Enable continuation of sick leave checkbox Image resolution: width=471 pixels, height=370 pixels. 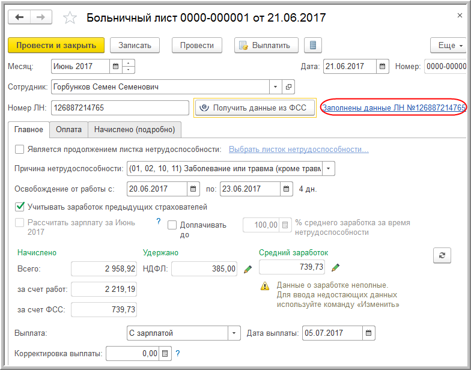19,149
